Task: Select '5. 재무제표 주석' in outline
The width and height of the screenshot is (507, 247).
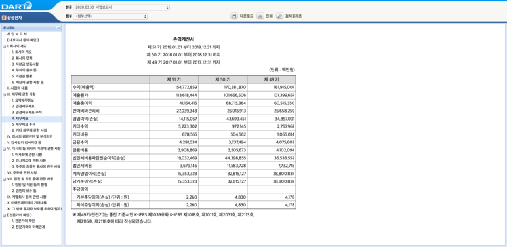Action: point(24,124)
